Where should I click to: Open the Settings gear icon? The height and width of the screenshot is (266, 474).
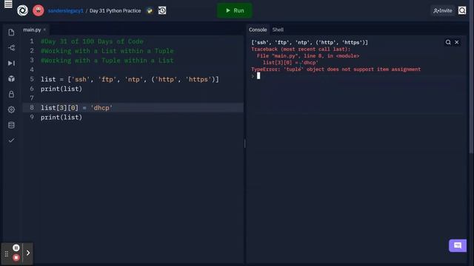click(12, 109)
